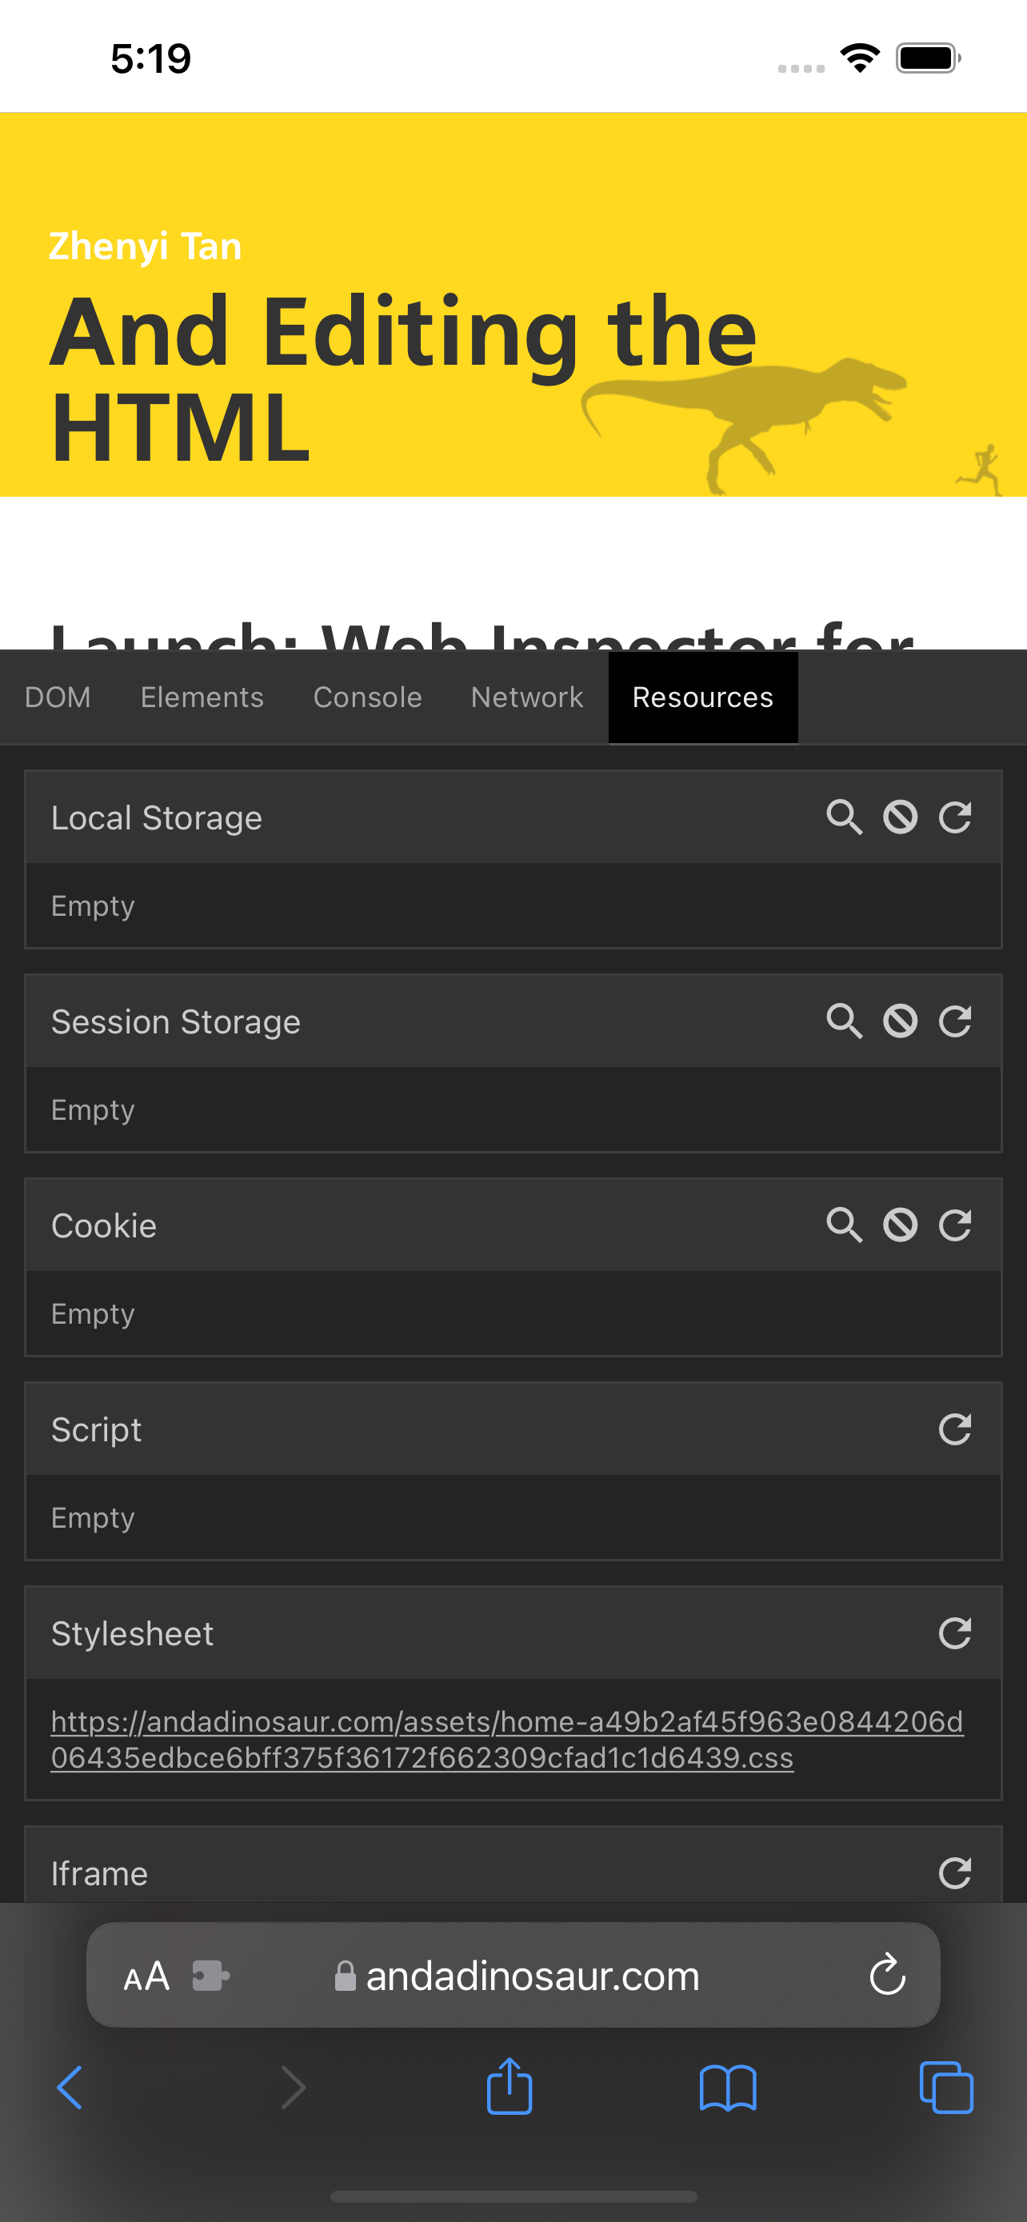Tap the andadinosaur.com address bar
The image size is (1027, 2222).
532,1976
